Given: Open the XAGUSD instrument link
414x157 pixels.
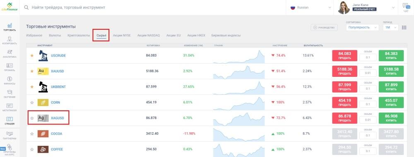Looking at the screenshot, I should (x=58, y=118).
